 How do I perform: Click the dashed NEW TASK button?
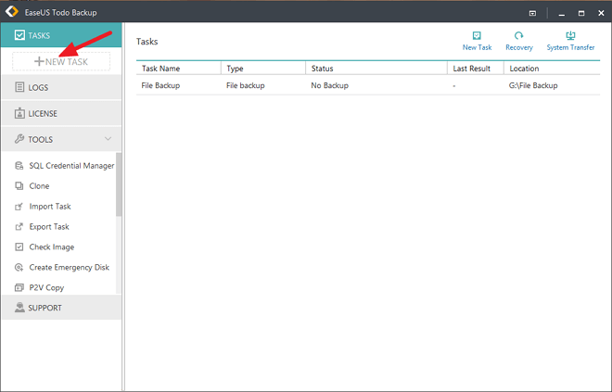click(x=61, y=61)
